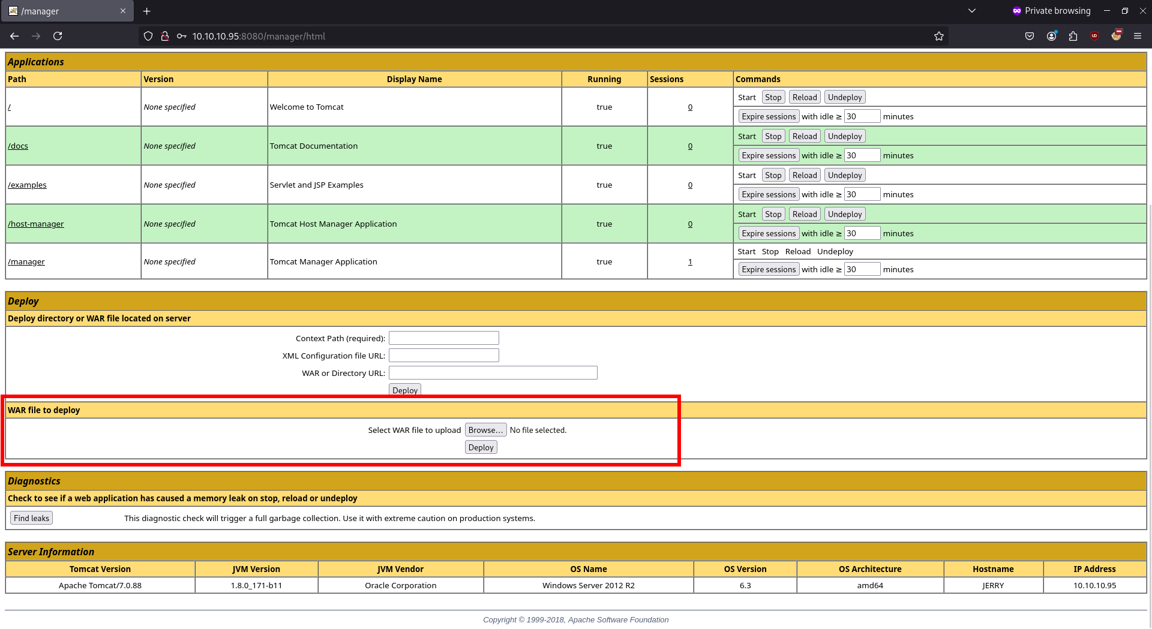
Task: Open the Pocket save icon
Action: click(x=1030, y=36)
